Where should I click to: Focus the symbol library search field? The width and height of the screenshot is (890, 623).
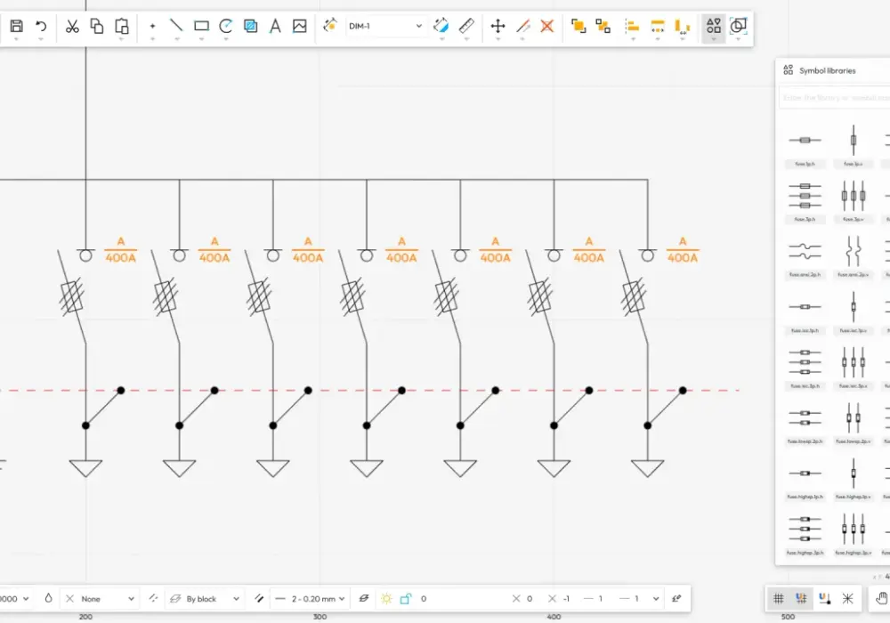835,98
